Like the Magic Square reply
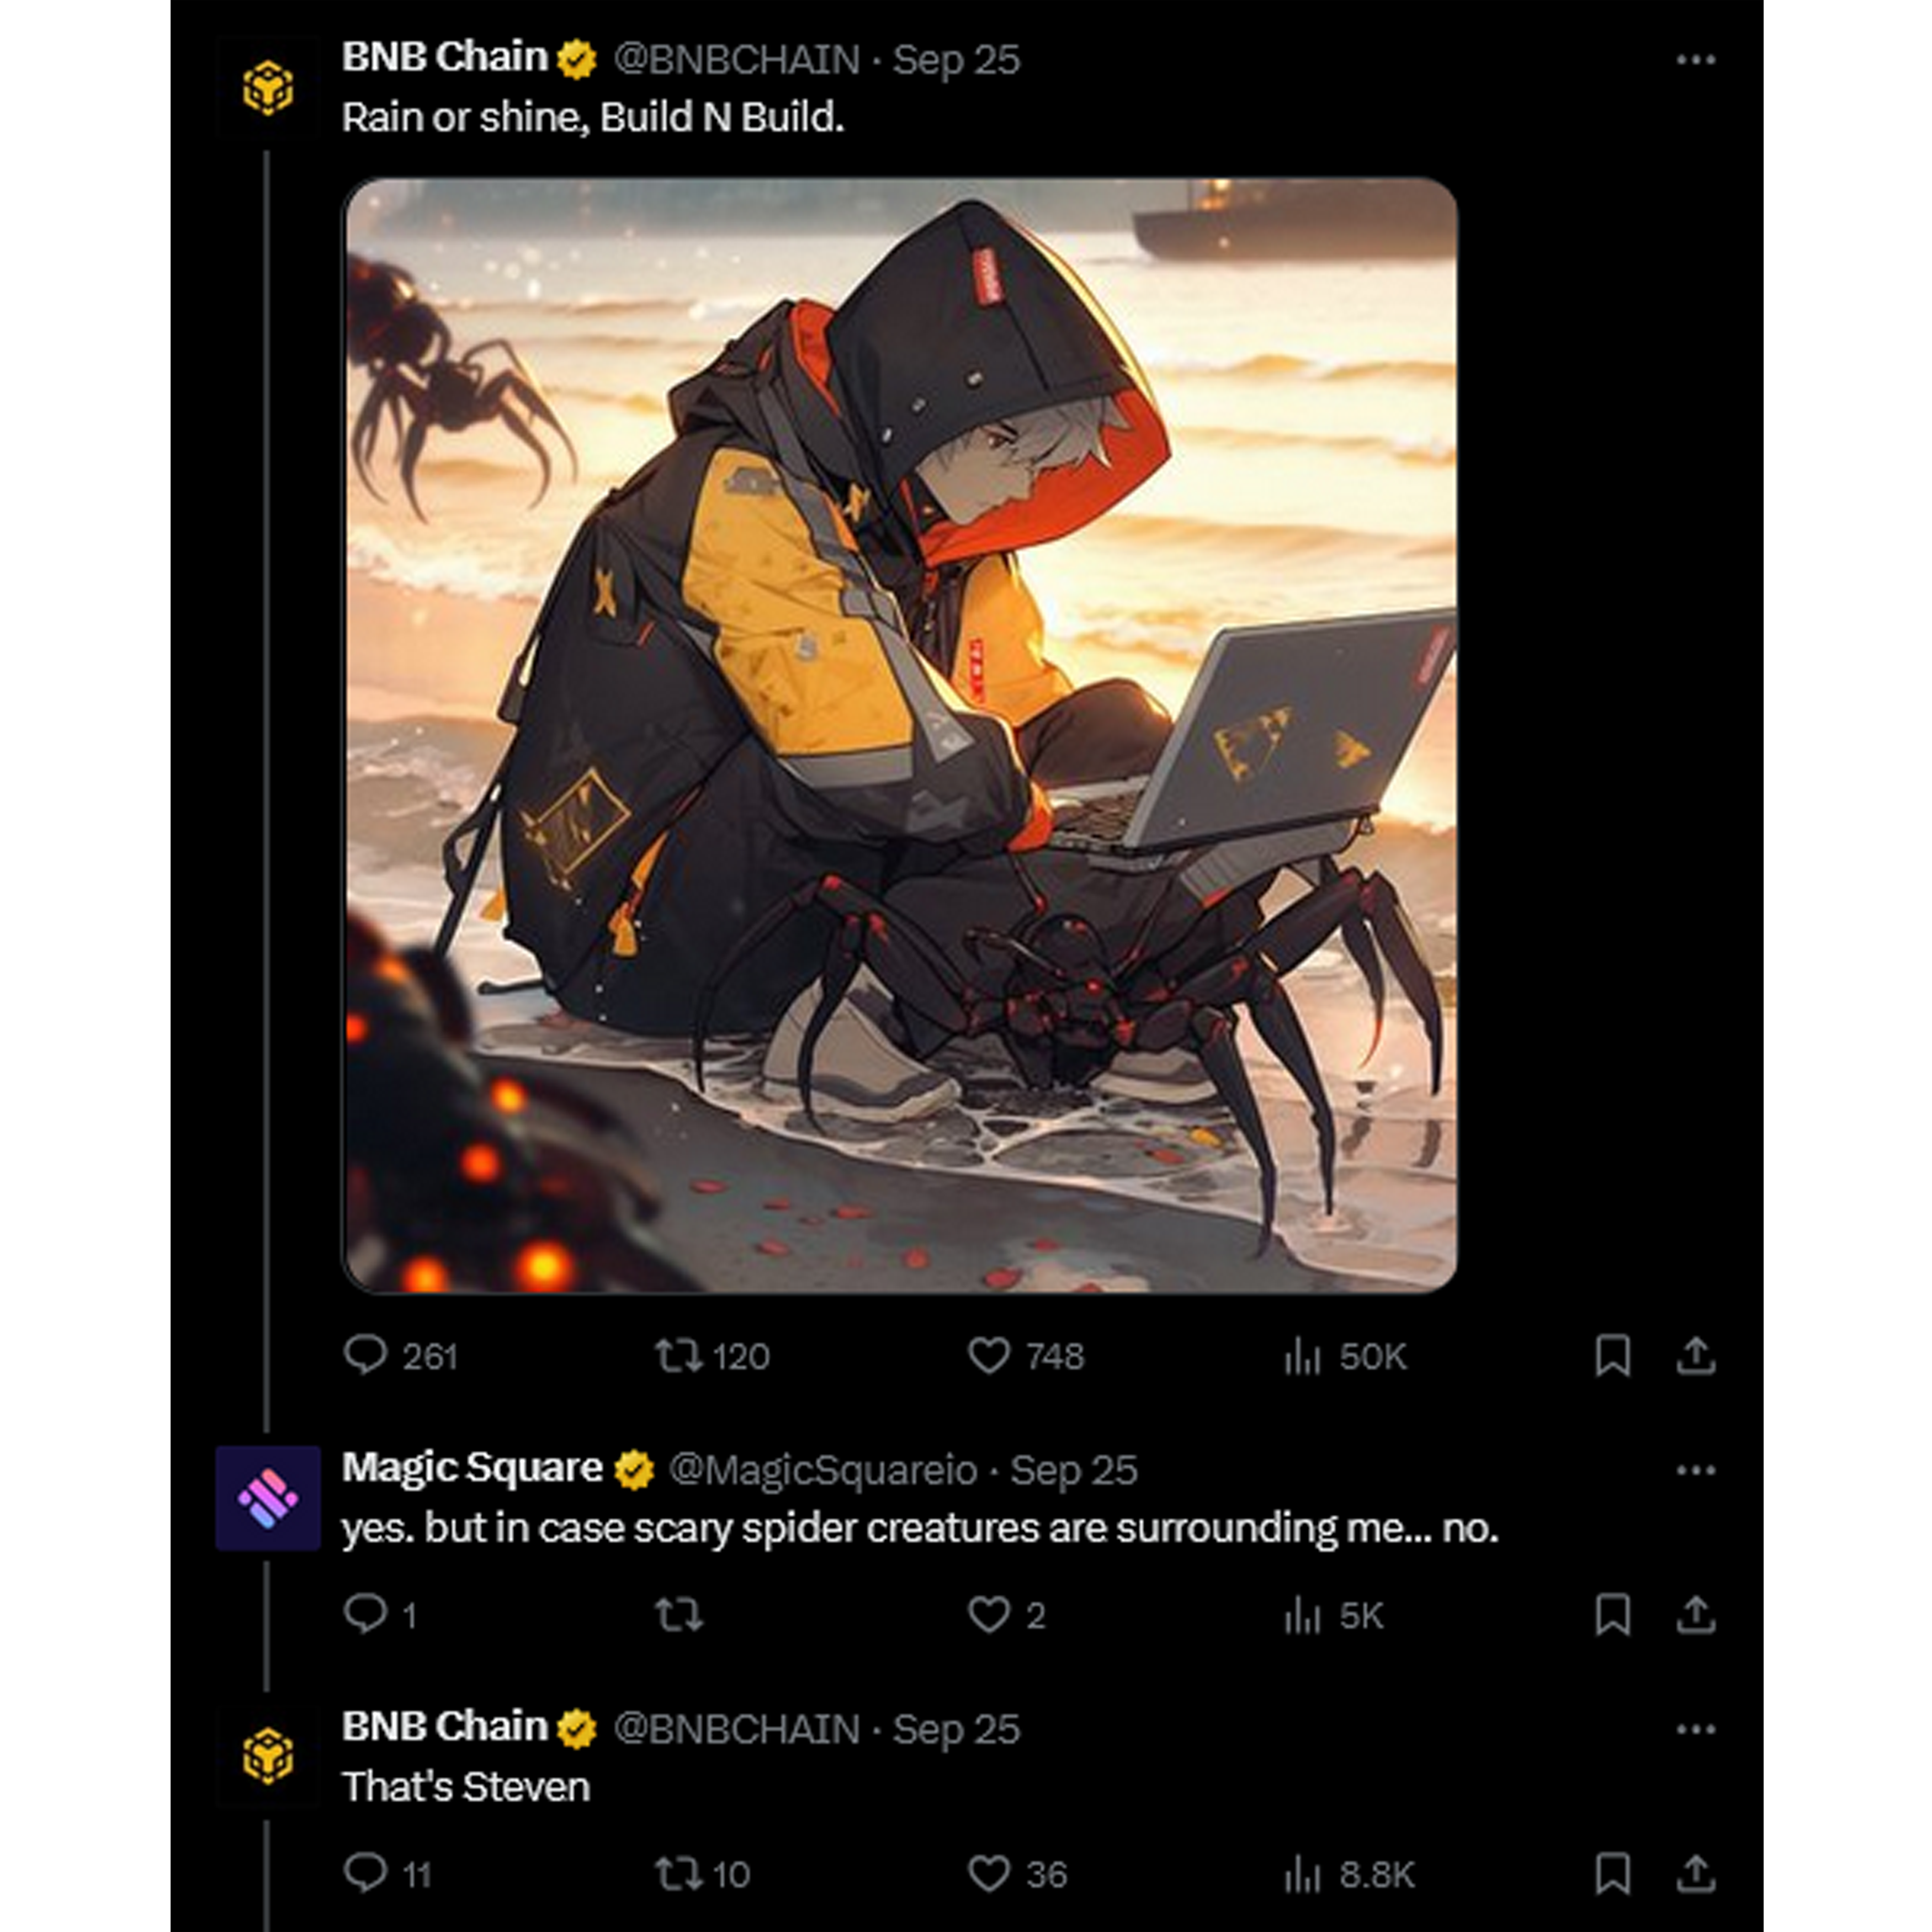The image size is (1932, 1932). [988, 1615]
